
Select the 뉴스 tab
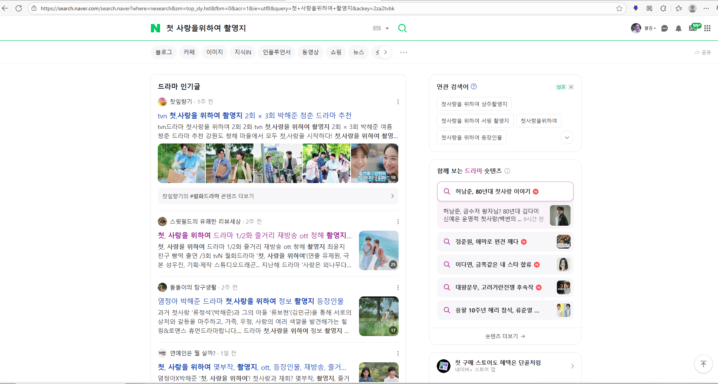click(x=359, y=52)
